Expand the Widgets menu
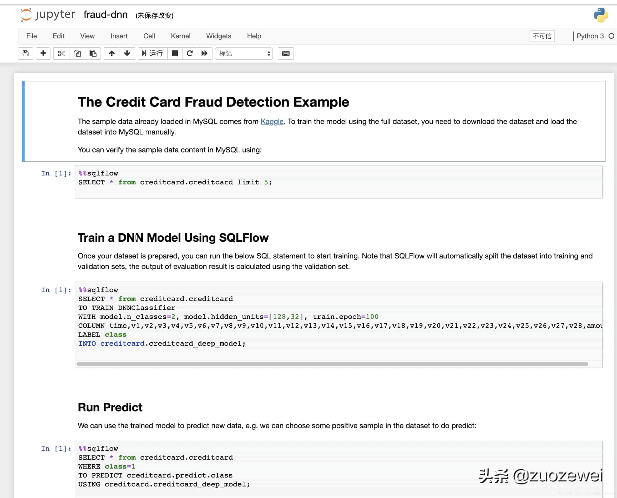This screenshot has height=498, width=617. (219, 36)
